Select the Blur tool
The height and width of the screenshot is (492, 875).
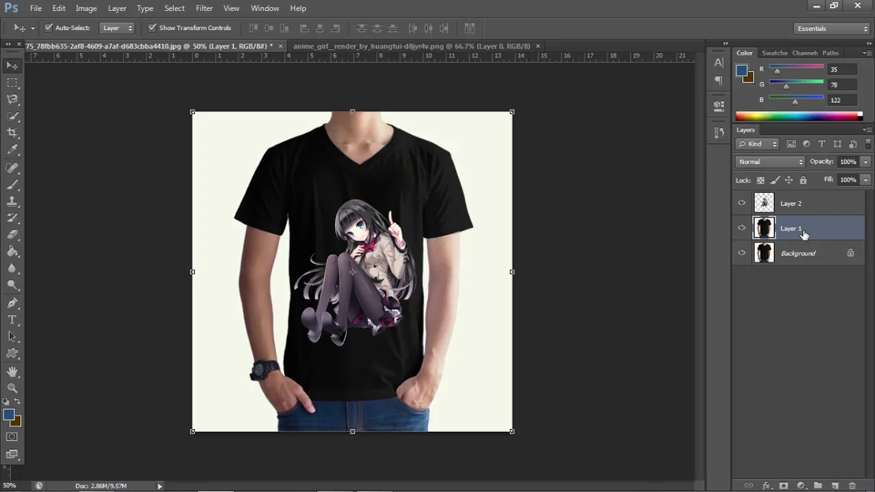coord(12,269)
